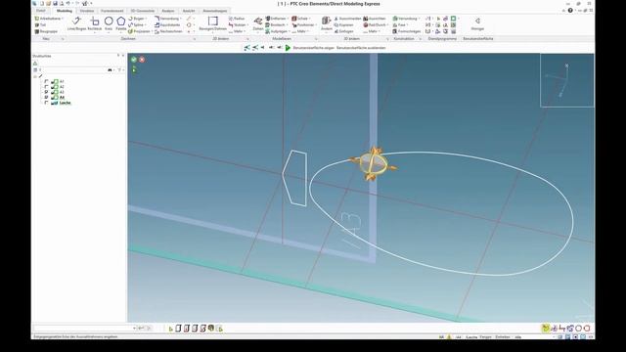The image size is (626, 352).
Task: Toggle the checkbox next to Leiche
Action: pyautogui.click(x=46, y=103)
